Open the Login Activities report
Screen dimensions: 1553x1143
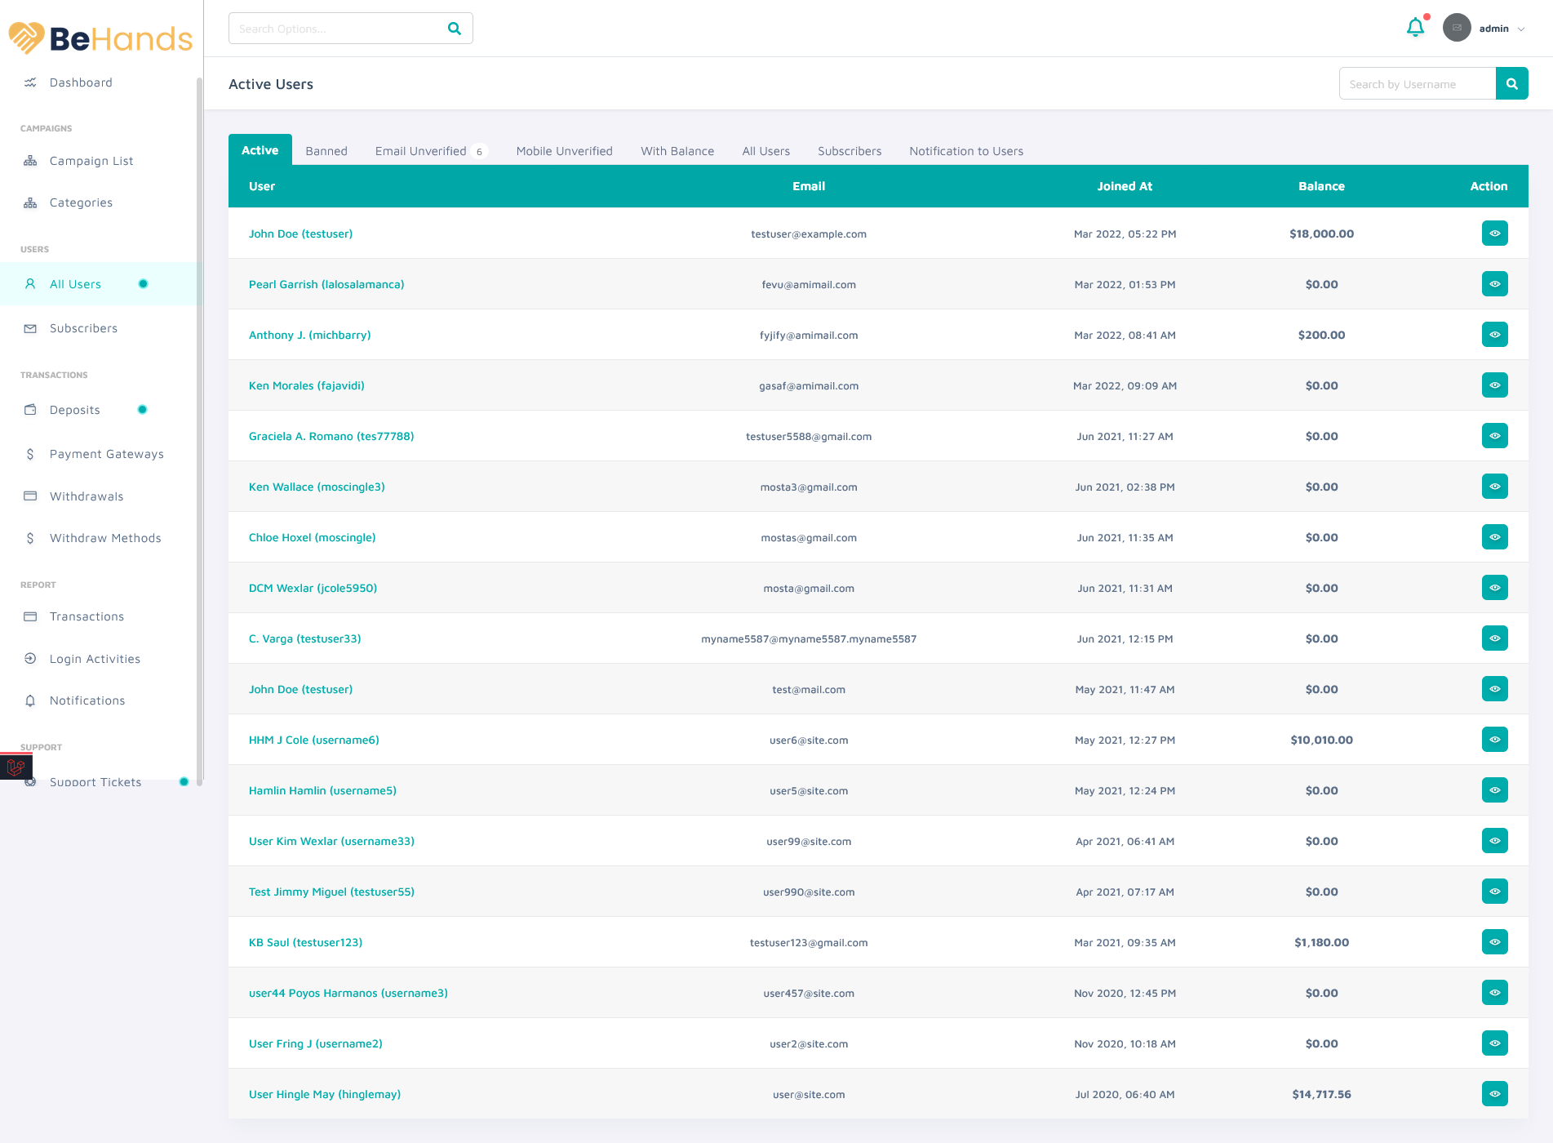[x=95, y=659]
